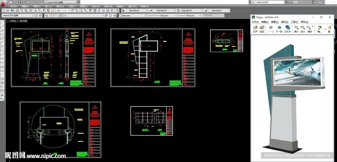Open 查看(V) menu in ACDSee
337x162 pixels.
(275, 22)
